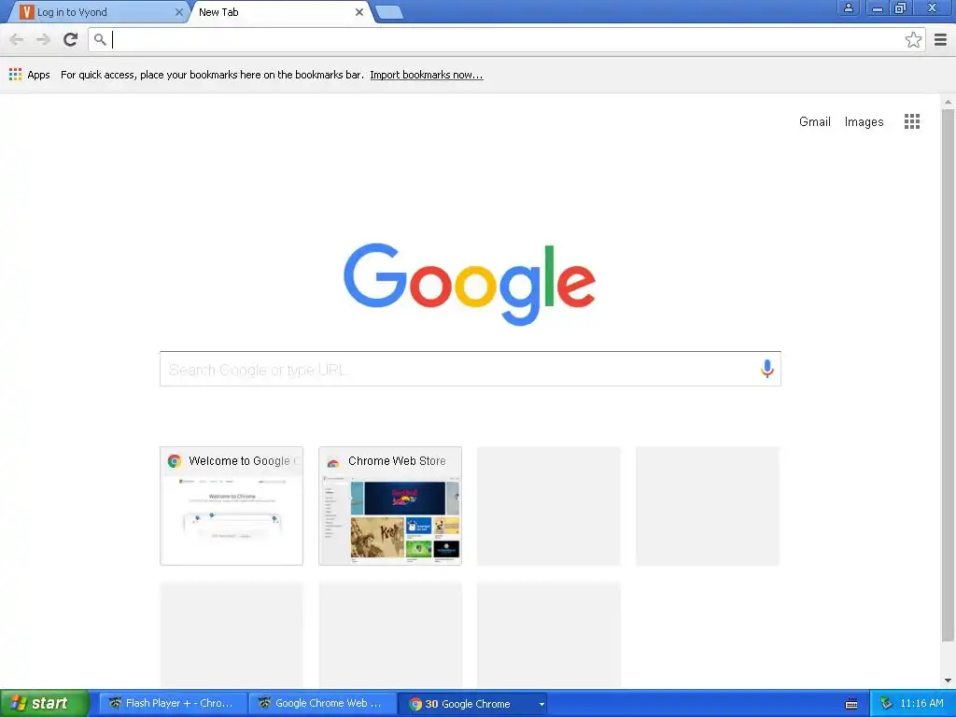Click the magnifier icon in address bar
Viewport: 956px width, 717px height.
tap(100, 40)
